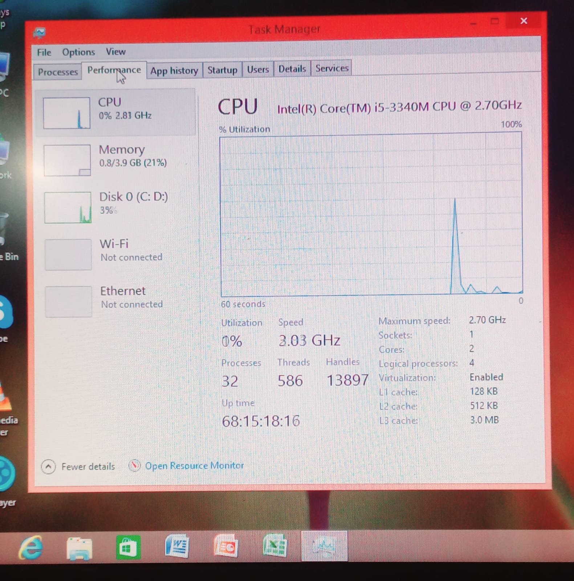Open the File menu
The image size is (574, 581).
click(x=44, y=53)
